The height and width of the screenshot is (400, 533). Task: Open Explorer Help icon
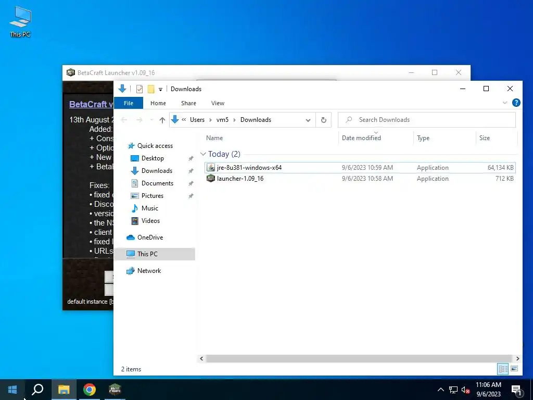[x=516, y=103]
